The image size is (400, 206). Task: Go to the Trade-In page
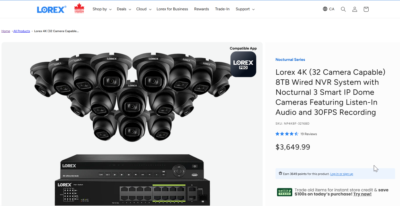(222, 9)
